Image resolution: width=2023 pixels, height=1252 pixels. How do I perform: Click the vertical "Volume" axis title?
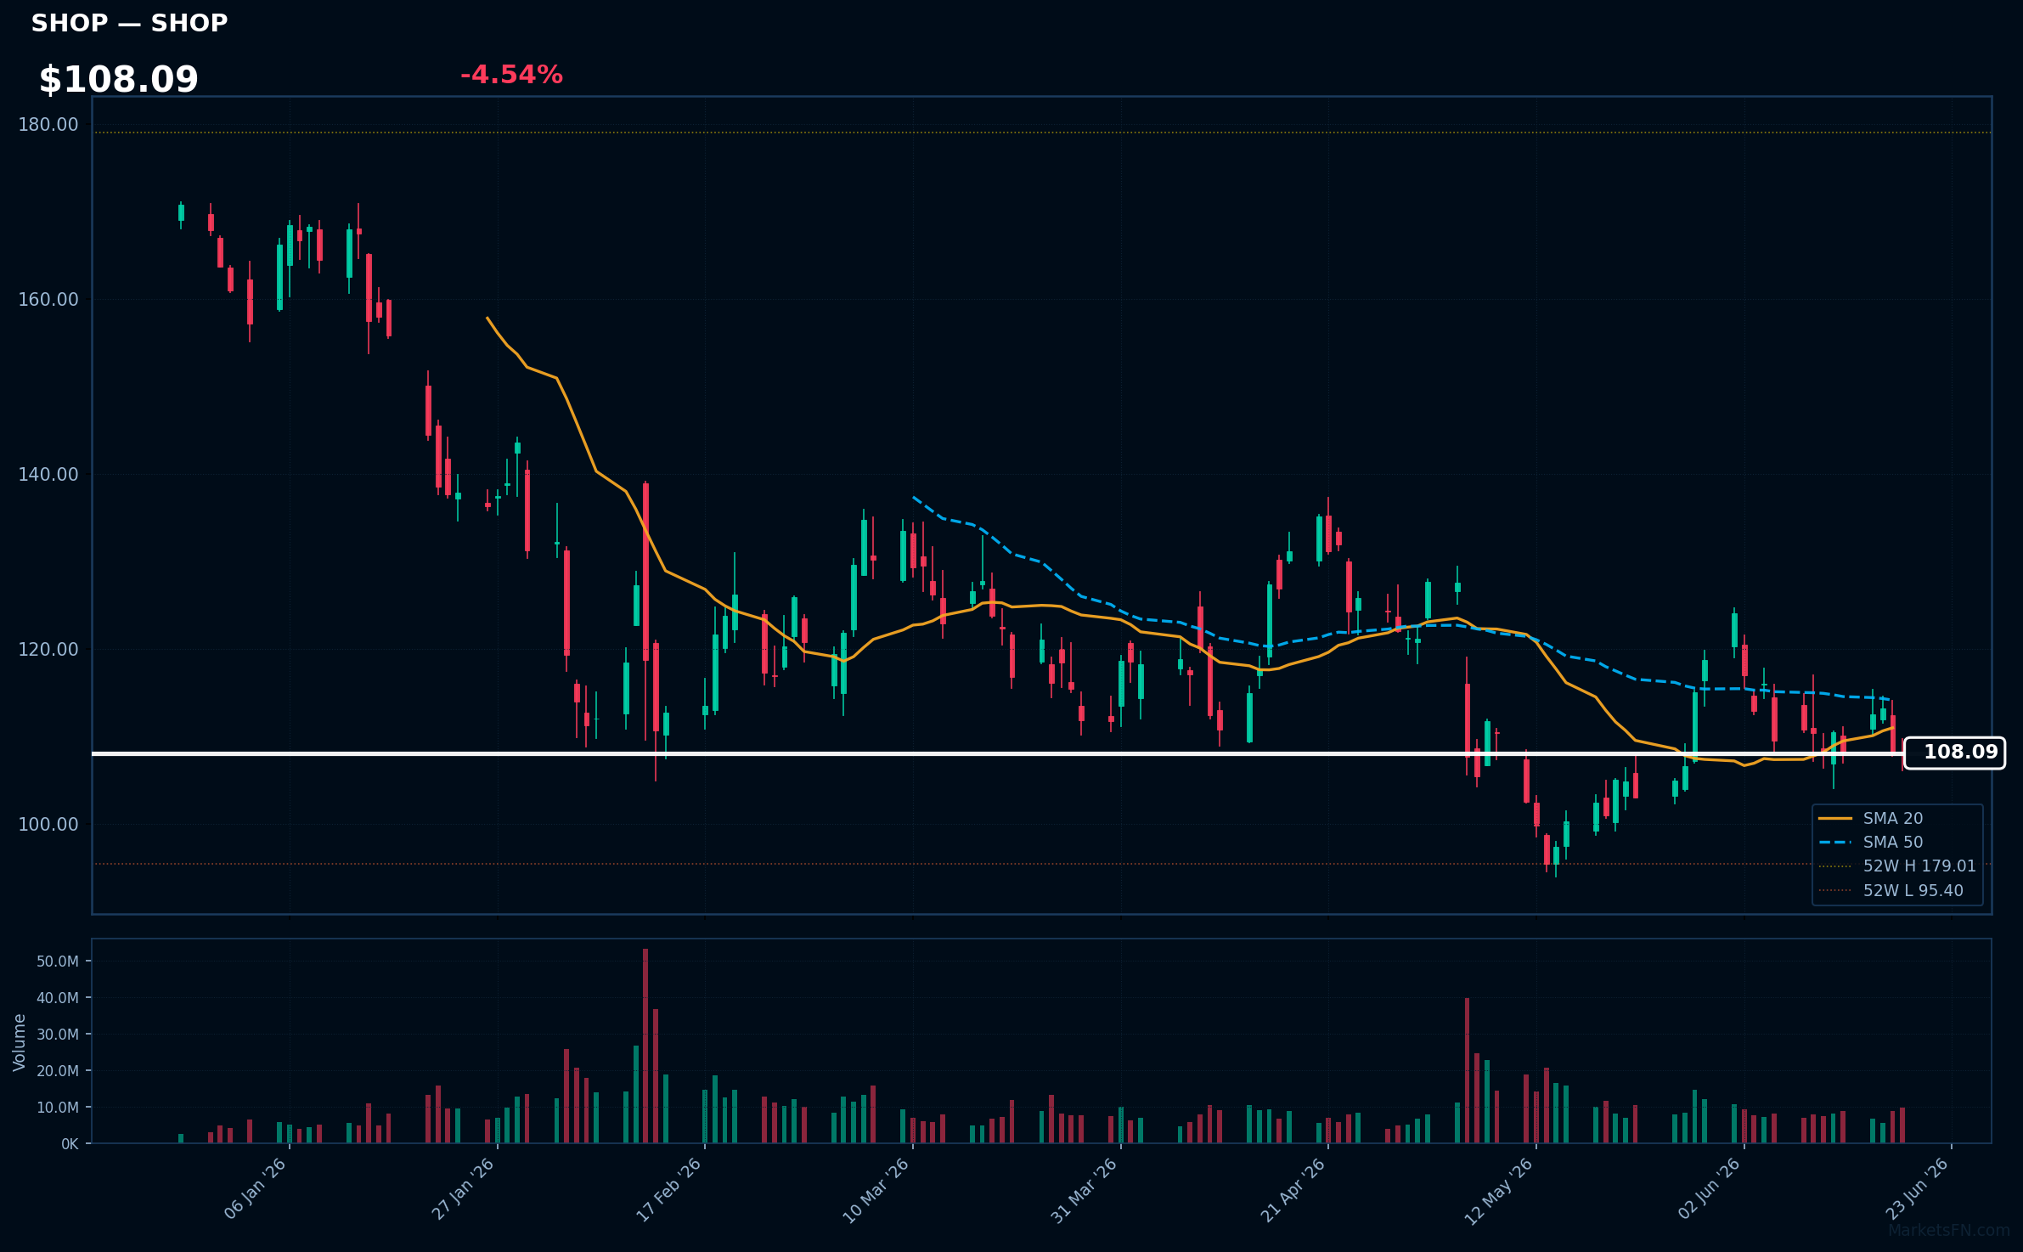(20, 1042)
